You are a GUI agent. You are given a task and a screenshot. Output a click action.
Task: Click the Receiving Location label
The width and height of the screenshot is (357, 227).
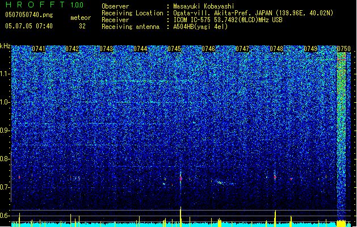click(x=132, y=13)
